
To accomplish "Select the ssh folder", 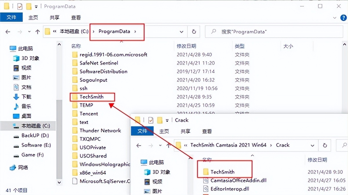I will coord(79,88).
